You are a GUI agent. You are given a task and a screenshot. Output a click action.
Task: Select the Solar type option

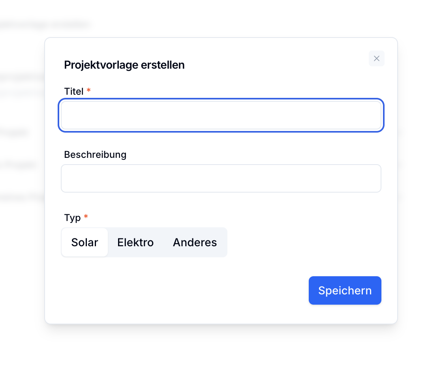click(84, 242)
